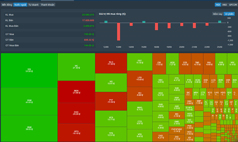Screen dimensions: 238x142
Task: Click the 25/09 net-buy chart bar
Action: click(x=219, y=22)
